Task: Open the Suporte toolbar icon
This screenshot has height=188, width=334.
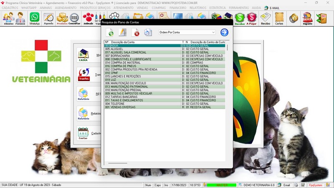Action: point(307,18)
